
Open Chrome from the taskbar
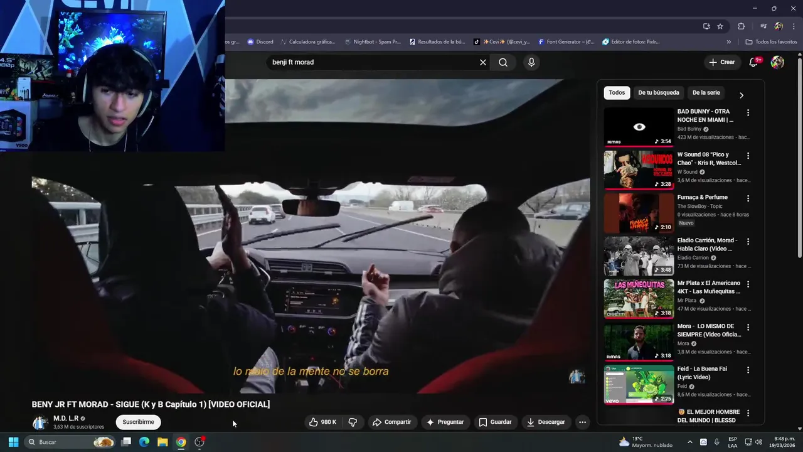[181, 442]
